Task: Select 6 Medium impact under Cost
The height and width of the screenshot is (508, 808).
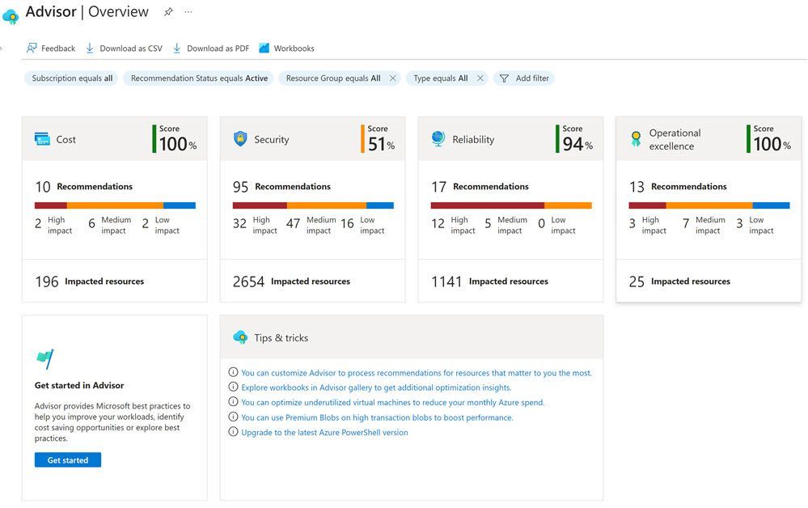Action: pyautogui.click(x=110, y=225)
